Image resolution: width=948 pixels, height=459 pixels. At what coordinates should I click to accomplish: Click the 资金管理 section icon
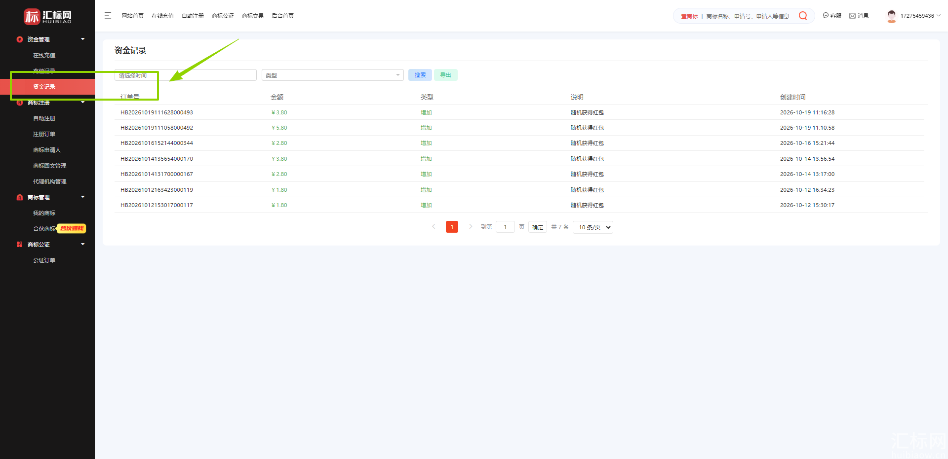coord(20,39)
